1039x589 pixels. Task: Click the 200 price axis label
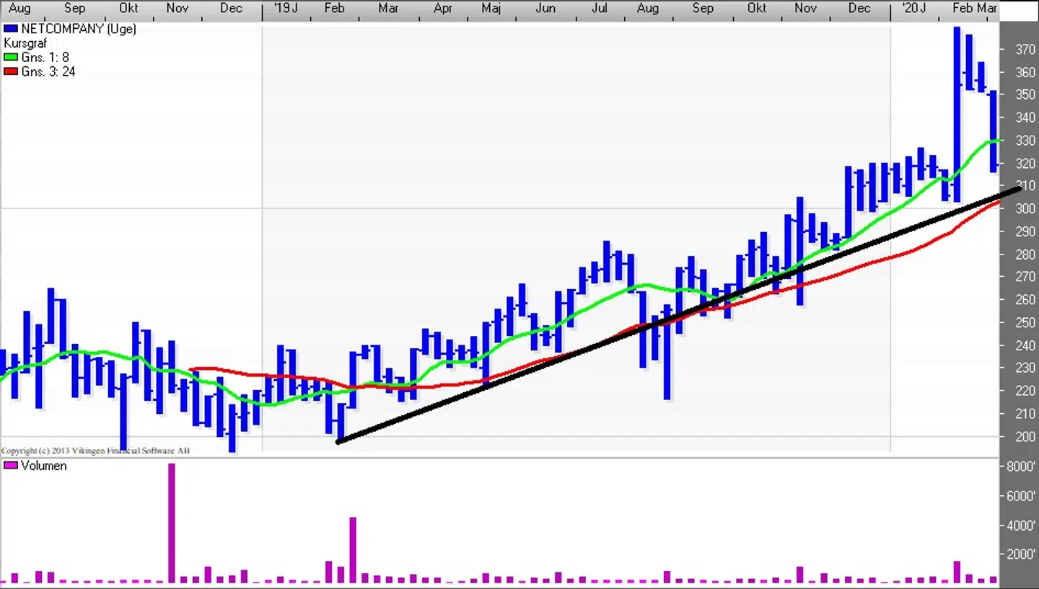(1025, 437)
